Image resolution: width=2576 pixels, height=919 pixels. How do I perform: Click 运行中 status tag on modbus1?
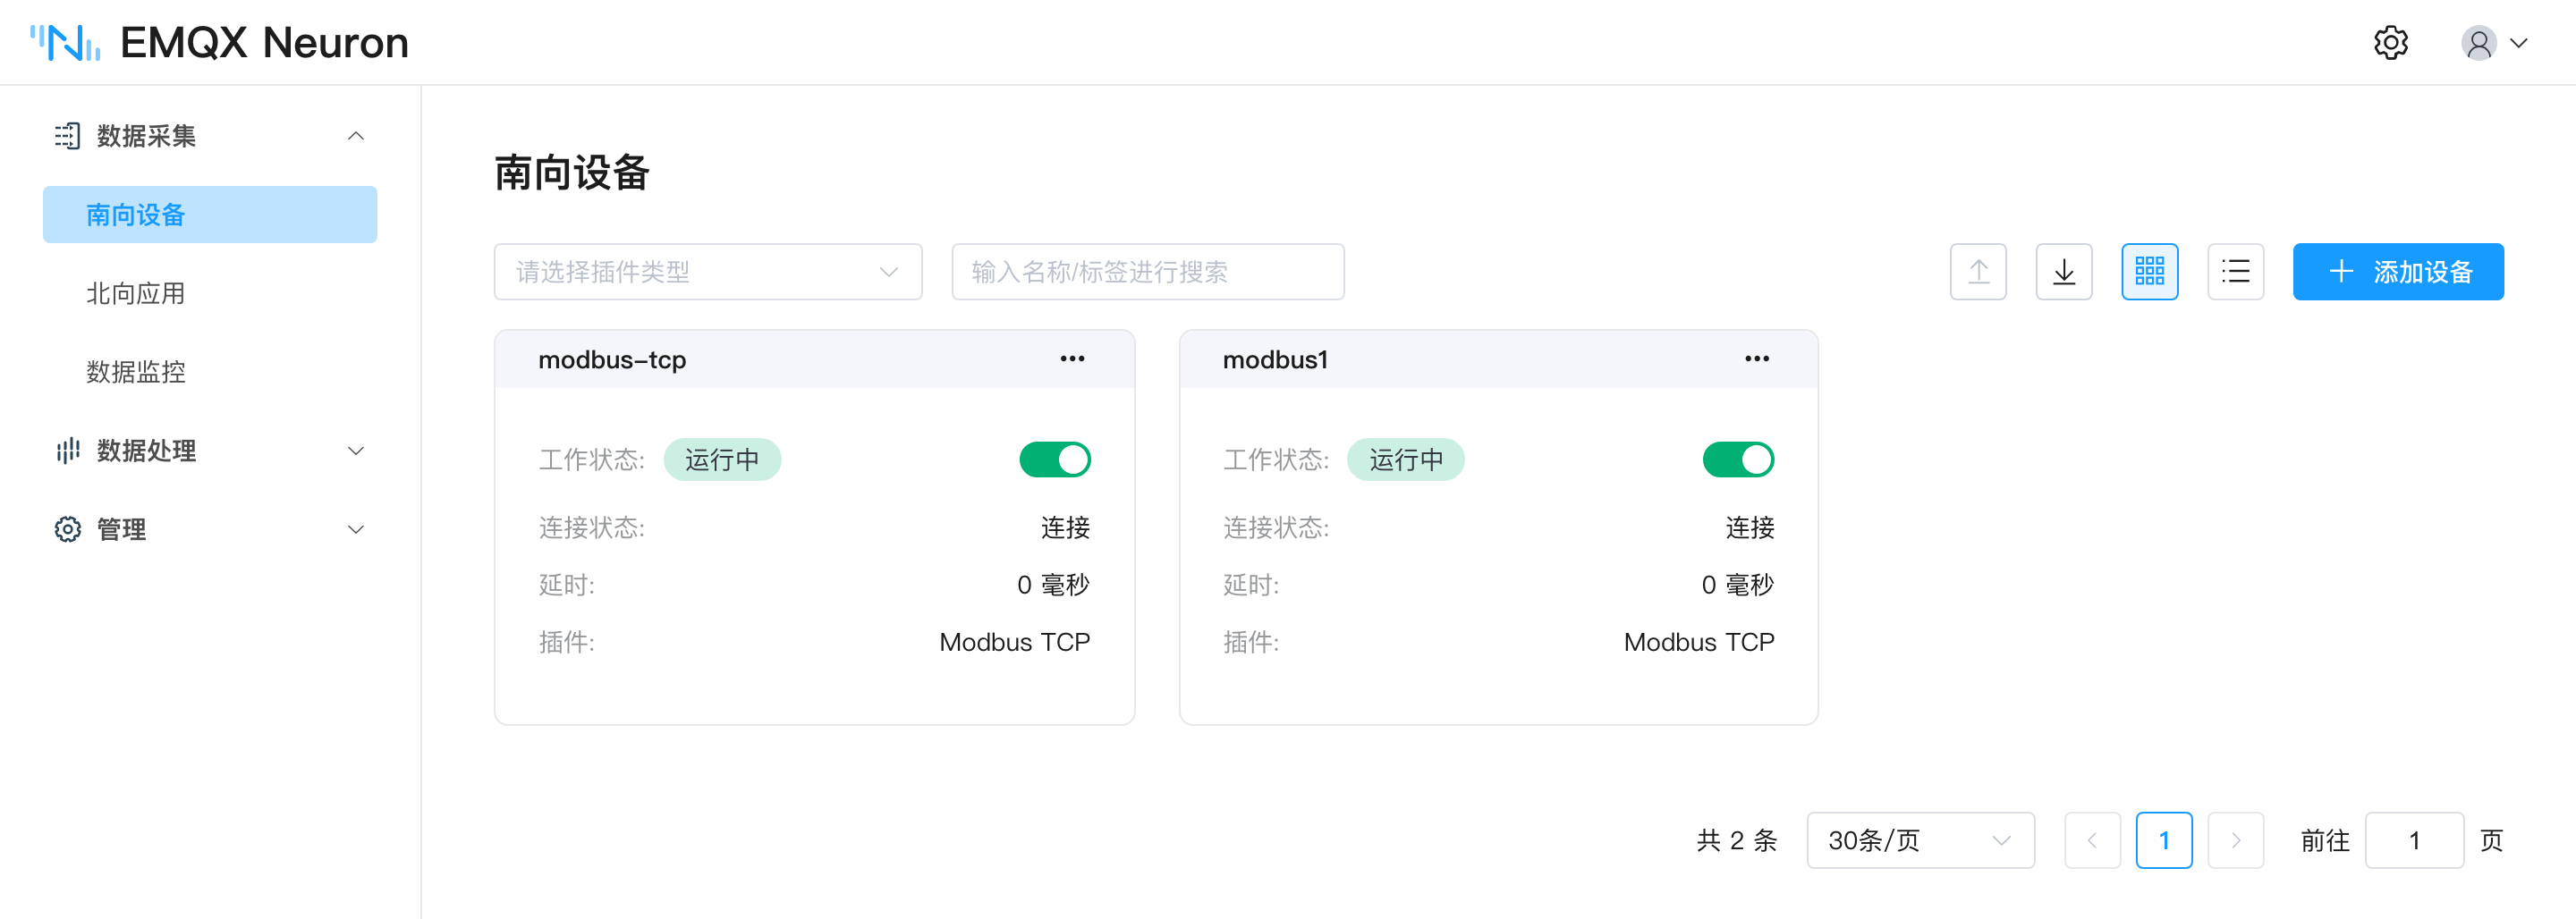[x=1406, y=460]
